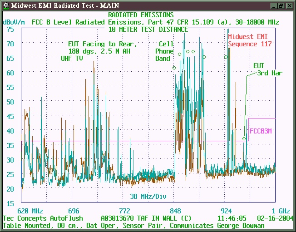Select the EUT Facing to Rear annotation

[102, 44]
